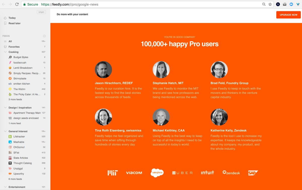The width and height of the screenshot is (302, 190).
Task: Click the blue Zoom camera extension icon
Action: click(x=291, y=4)
